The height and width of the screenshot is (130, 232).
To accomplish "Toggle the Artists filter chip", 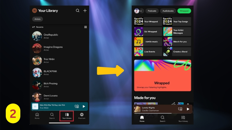I will pos(37,19).
